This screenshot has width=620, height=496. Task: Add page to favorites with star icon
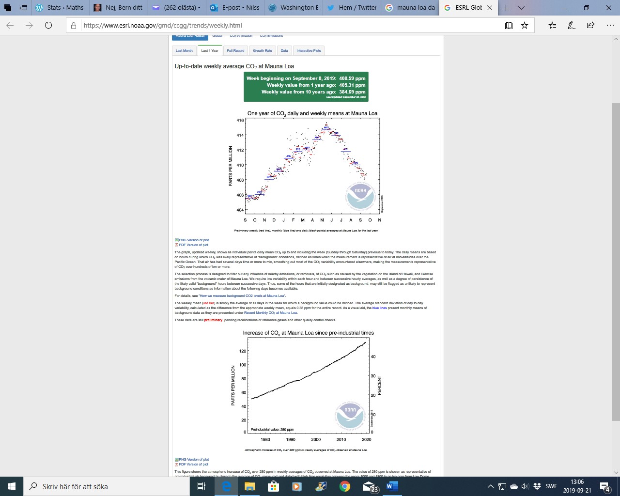point(525,26)
